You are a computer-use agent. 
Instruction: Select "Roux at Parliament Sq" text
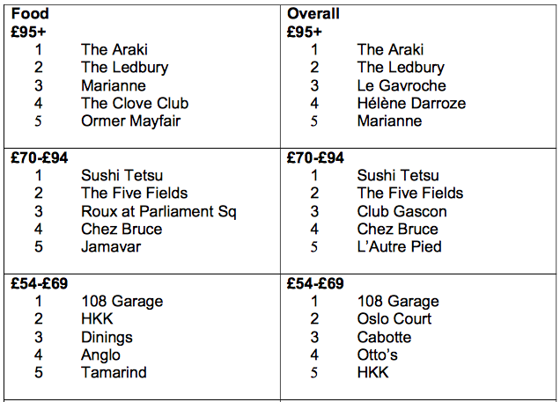(x=158, y=211)
